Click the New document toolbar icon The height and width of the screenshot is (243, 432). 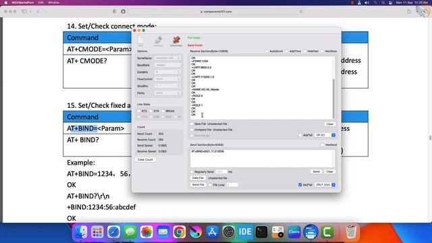tap(140, 40)
